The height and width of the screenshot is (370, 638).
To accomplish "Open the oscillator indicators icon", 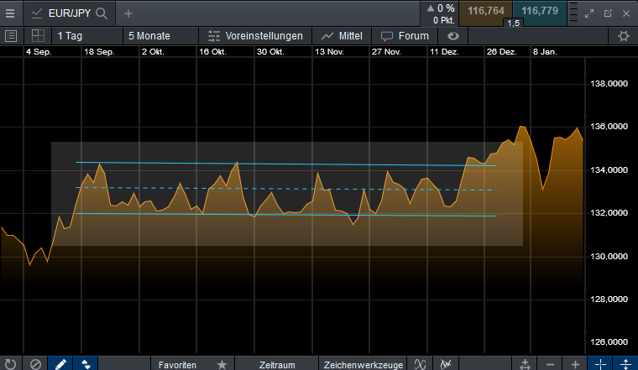I will click(420, 364).
